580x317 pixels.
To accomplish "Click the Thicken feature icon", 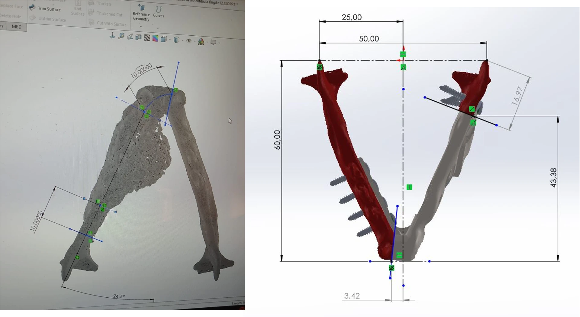I will (x=91, y=3).
